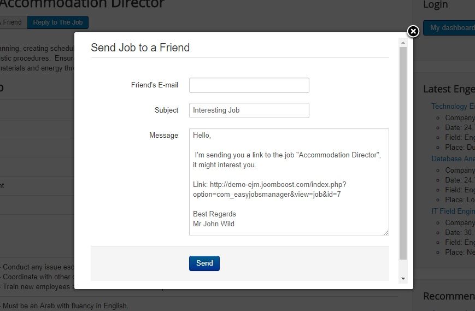Click the Message label
This screenshot has width=475, height=311.
coord(163,136)
